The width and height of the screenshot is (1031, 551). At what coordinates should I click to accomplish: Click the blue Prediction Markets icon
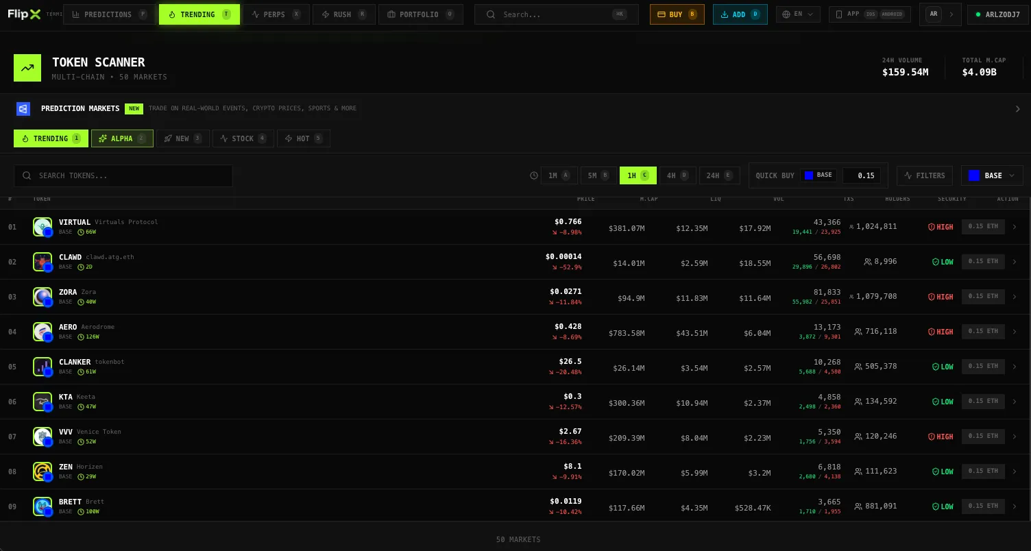click(x=23, y=108)
